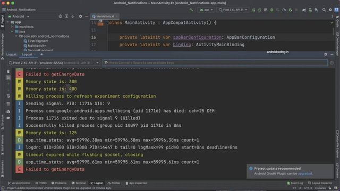Toggle scroll to end in Logcat
The width and height of the screenshot is (340, 191).
(8, 77)
